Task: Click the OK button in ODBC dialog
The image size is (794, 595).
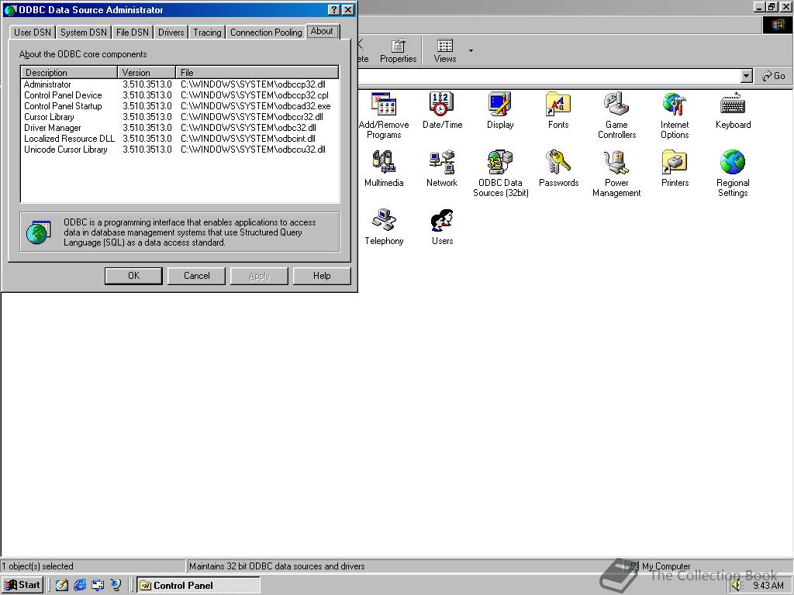Action: tap(133, 276)
